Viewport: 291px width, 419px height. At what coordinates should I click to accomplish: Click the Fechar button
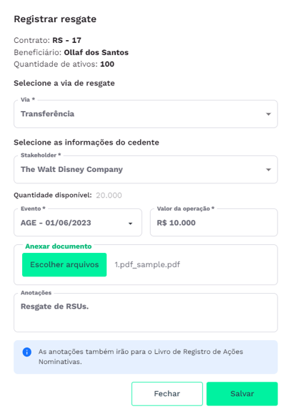(167, 394)
